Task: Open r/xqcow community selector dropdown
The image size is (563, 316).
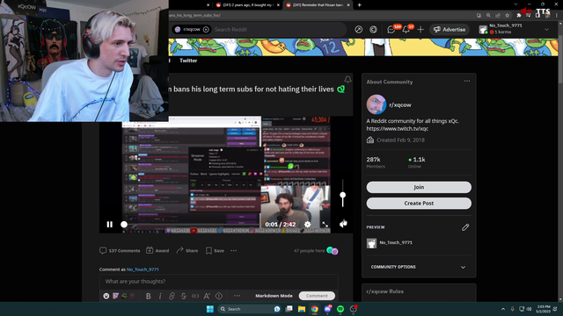Action: pyautogui.click(x=192, y=29)
